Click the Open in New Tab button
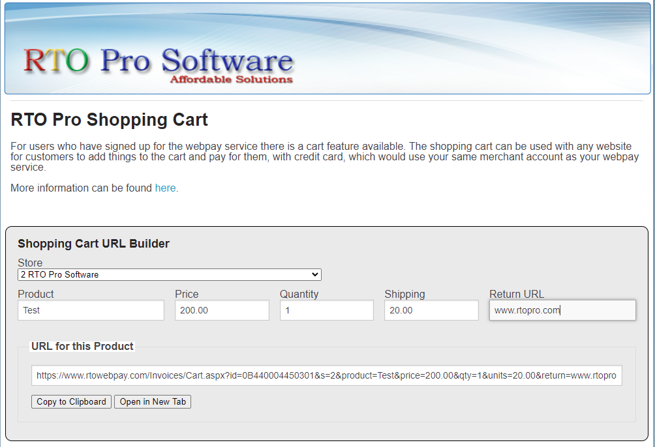This screenshot has width=655, height=447. pos(152,401)
